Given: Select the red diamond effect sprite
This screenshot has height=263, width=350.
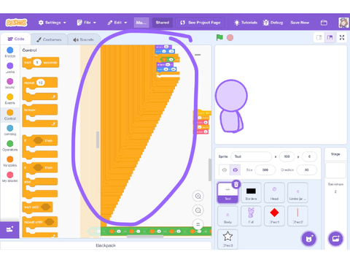Looking at the screenshot, I should coord(274,216).
